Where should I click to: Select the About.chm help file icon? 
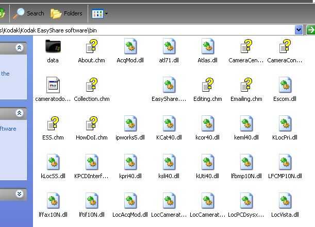(x=92, y=46)
